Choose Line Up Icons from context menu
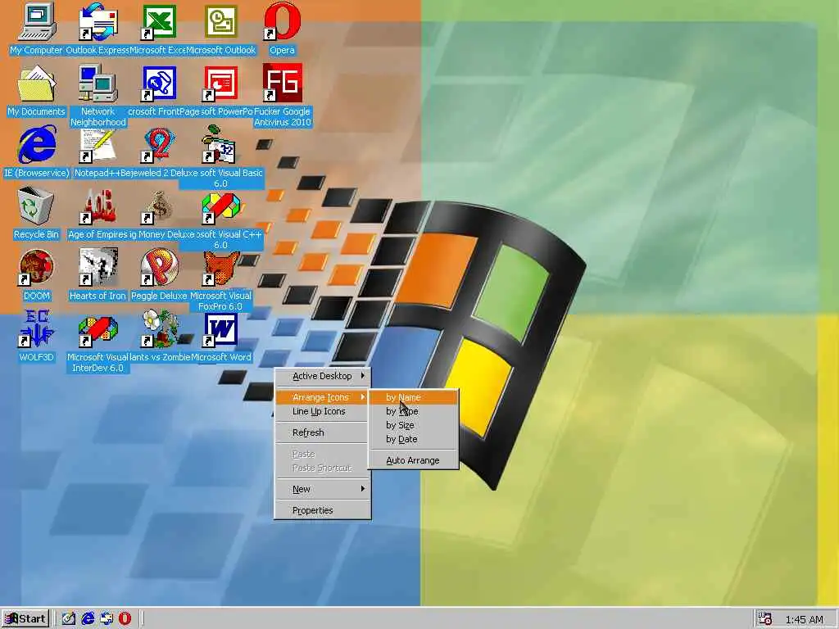The height and width of the screenshot is (629, 839). [x=323, y=411]
